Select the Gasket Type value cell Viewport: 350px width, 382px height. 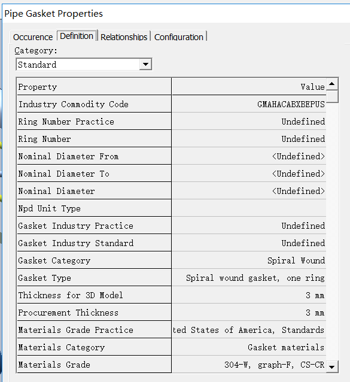249,278
